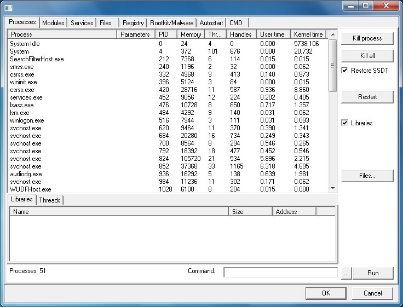Viewport: 403px width, 307px height.
Task: Open the Files... button
Action: pos(367,176)
